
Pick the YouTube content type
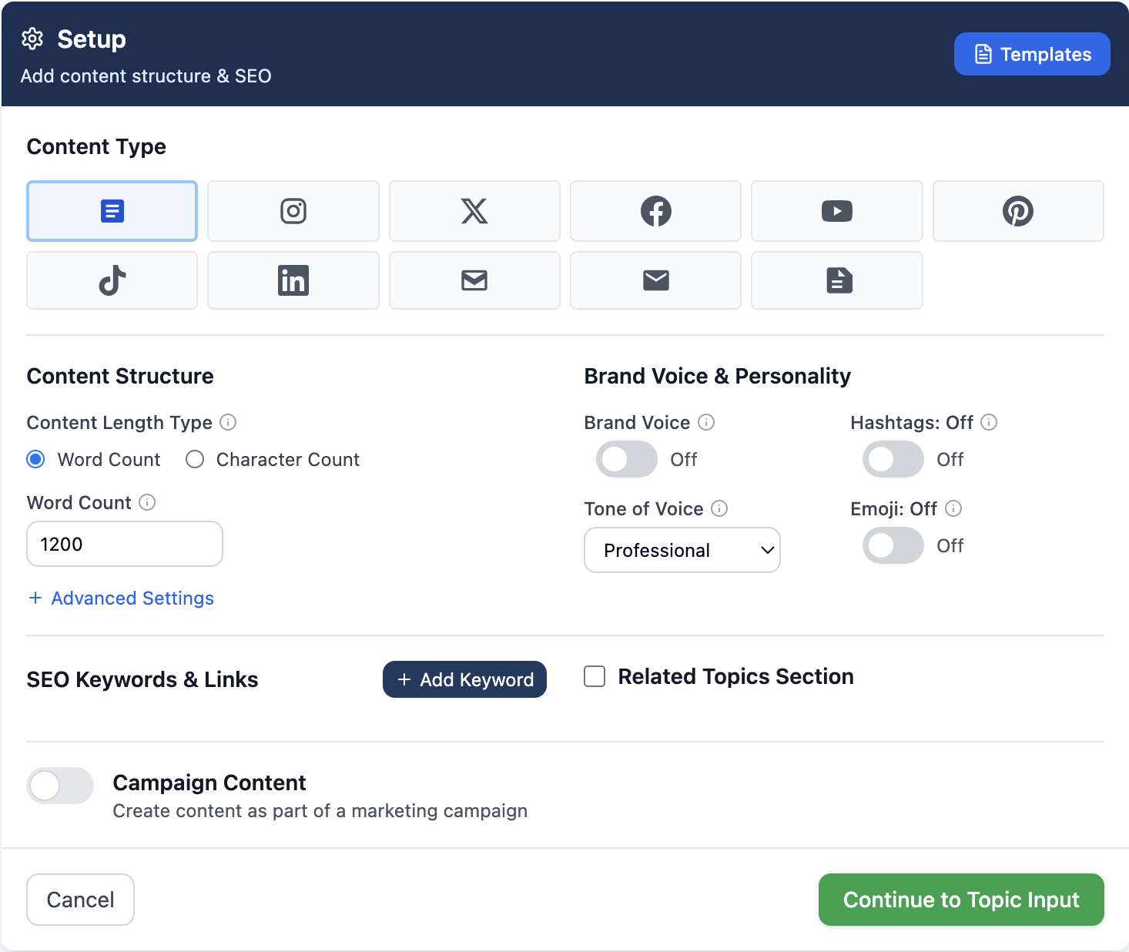[836, 211]
